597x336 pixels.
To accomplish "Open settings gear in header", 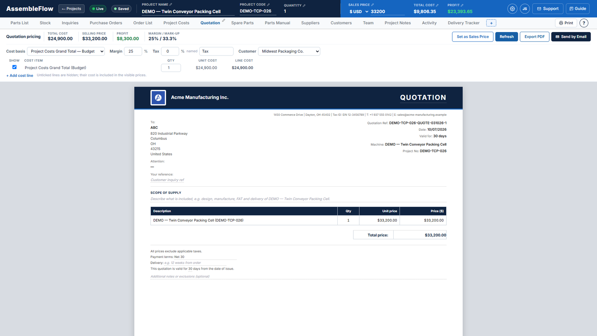I will click(x=512, y=9).
